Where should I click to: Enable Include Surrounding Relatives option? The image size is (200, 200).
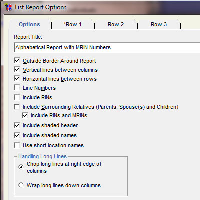pos(17,107)
